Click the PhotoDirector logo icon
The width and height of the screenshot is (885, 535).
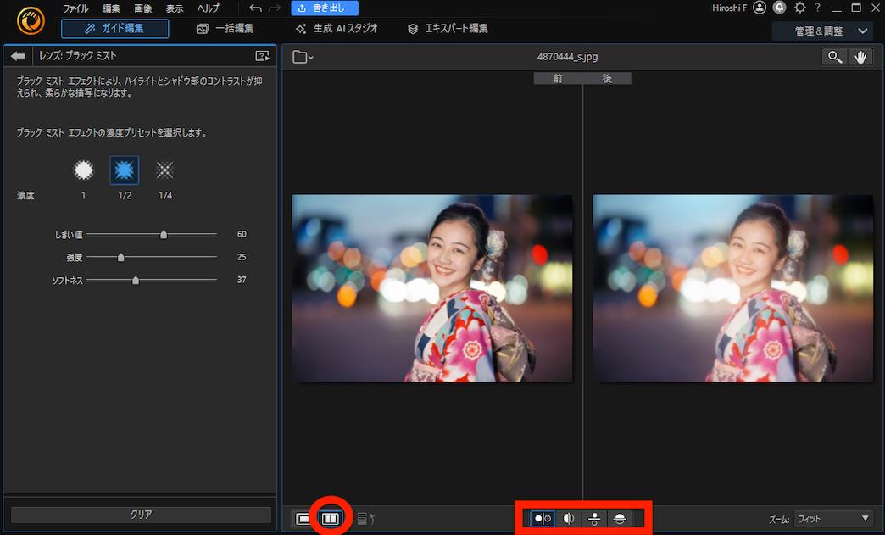point(31,20)
